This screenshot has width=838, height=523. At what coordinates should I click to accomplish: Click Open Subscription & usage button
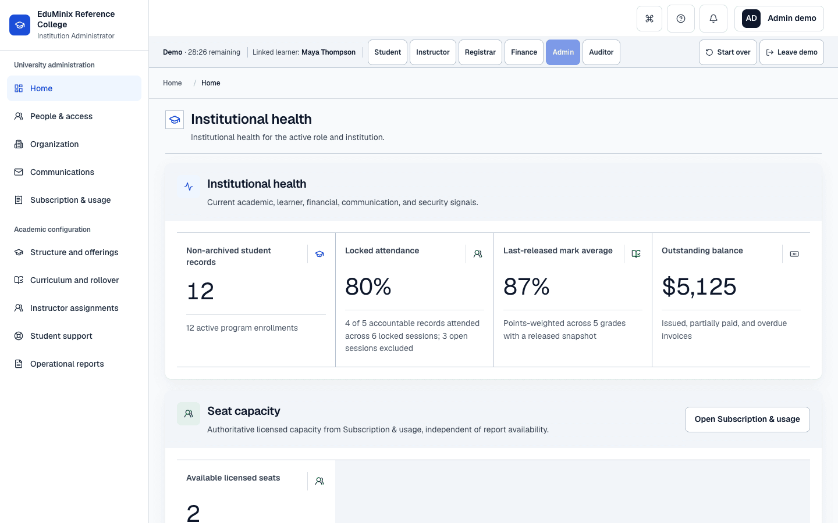coord(747,420)
